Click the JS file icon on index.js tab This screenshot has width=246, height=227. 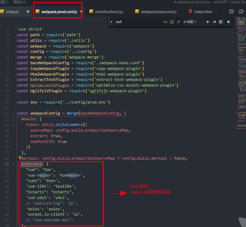point(2,11)
